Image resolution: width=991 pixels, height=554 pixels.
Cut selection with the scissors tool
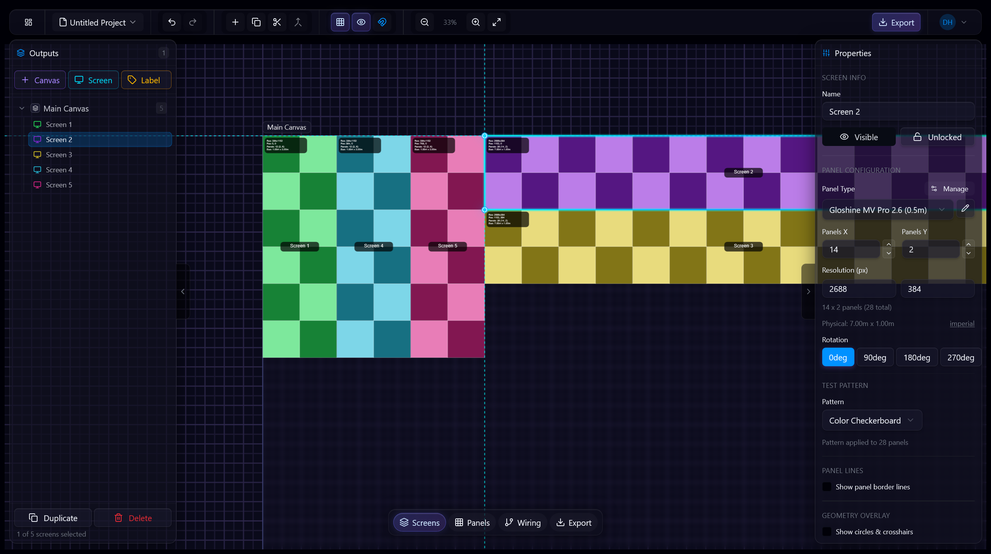pos(276,22)
